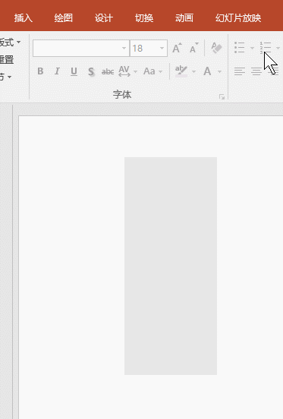The image size is (283, 419).
Task: Click the 重置 reset button
Action: 7,60
